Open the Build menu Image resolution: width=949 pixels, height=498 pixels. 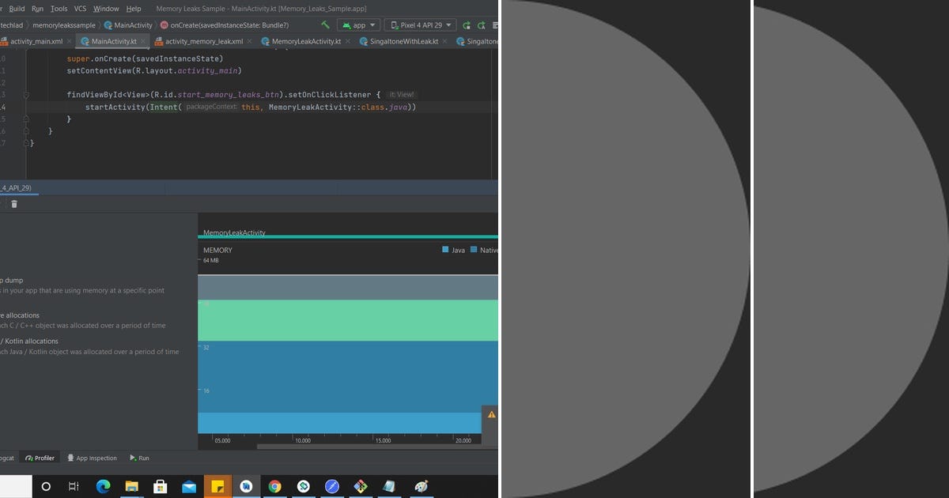pos(17,9)
